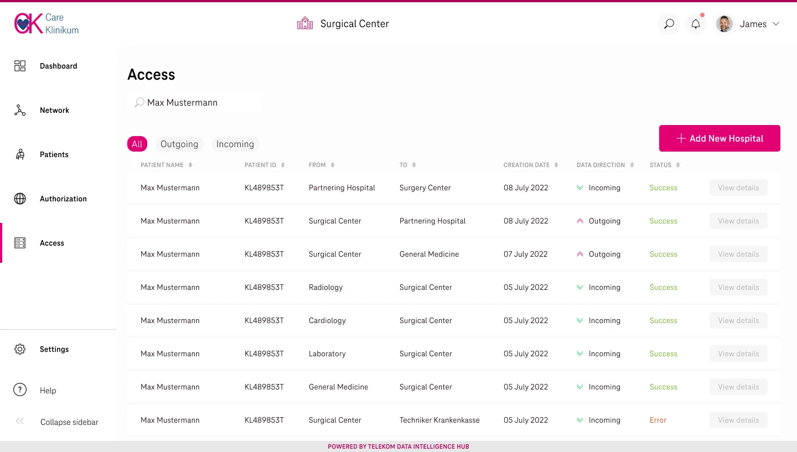This screenshot has height=452, width=797.
Task: Sort table by Status column
Action: tap(678, 165)
